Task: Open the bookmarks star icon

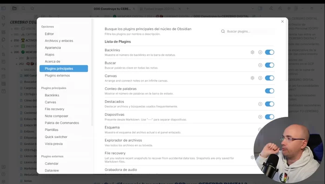Action: coord(32,8)
